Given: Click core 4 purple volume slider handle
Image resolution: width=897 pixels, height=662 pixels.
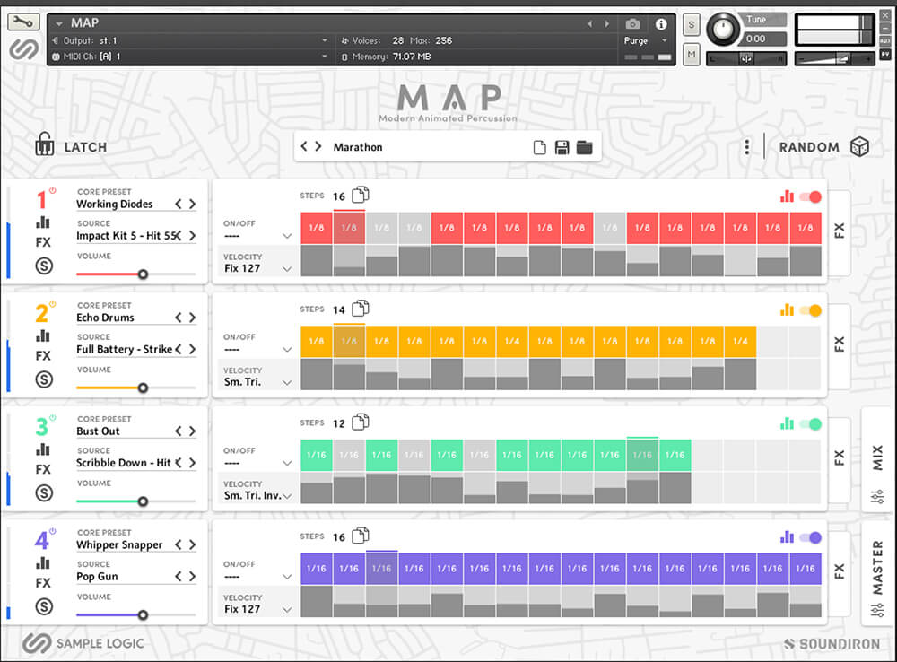Looking at the screenshot, I should (x=142, y=615).
